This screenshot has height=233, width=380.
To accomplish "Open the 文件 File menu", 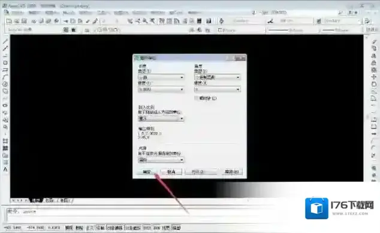I will click(18, 13).
